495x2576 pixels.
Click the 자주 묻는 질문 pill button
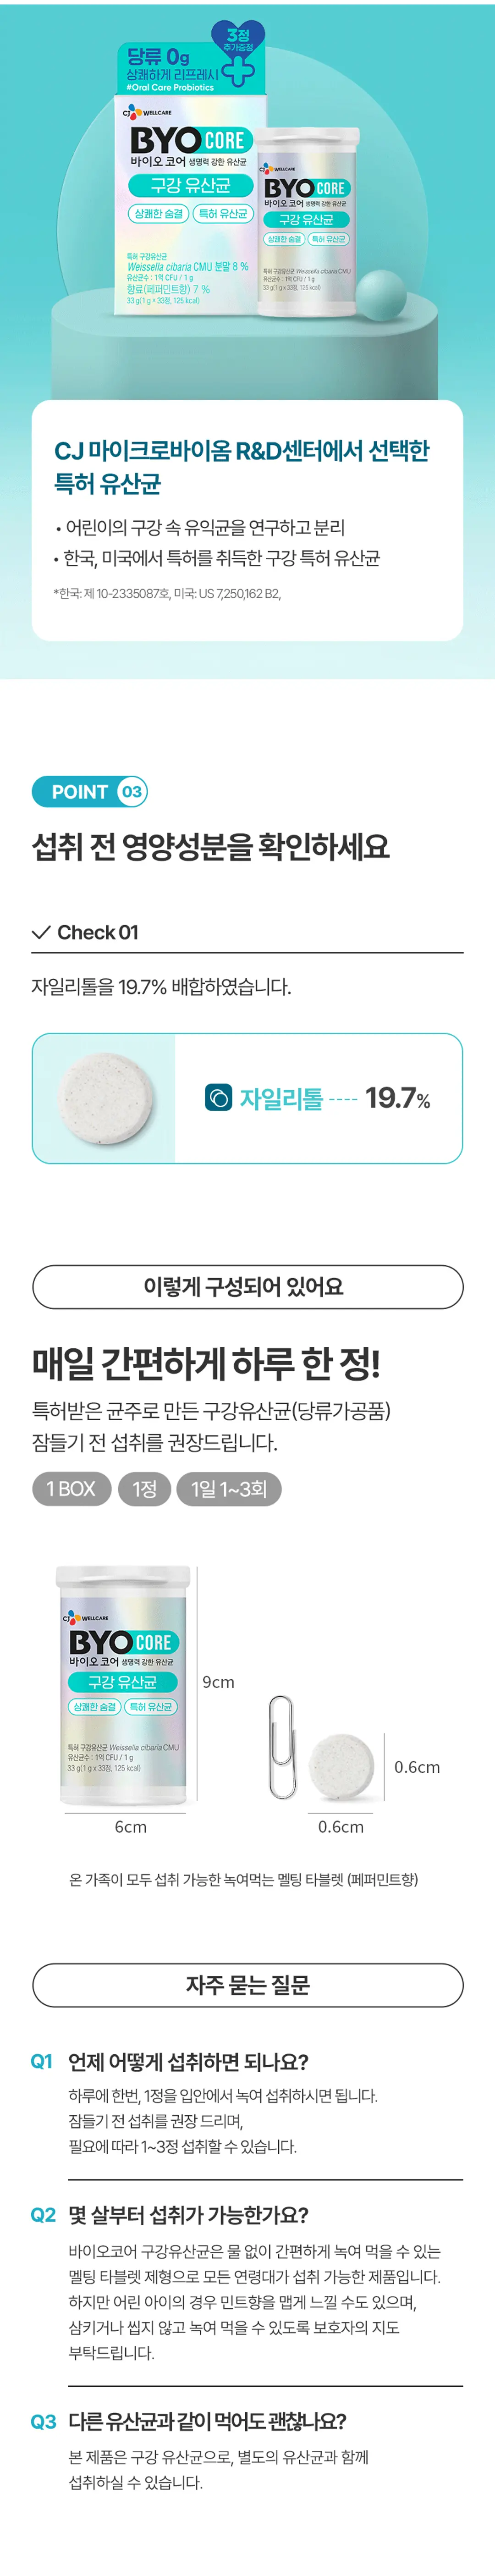[x=247, y=1984]
